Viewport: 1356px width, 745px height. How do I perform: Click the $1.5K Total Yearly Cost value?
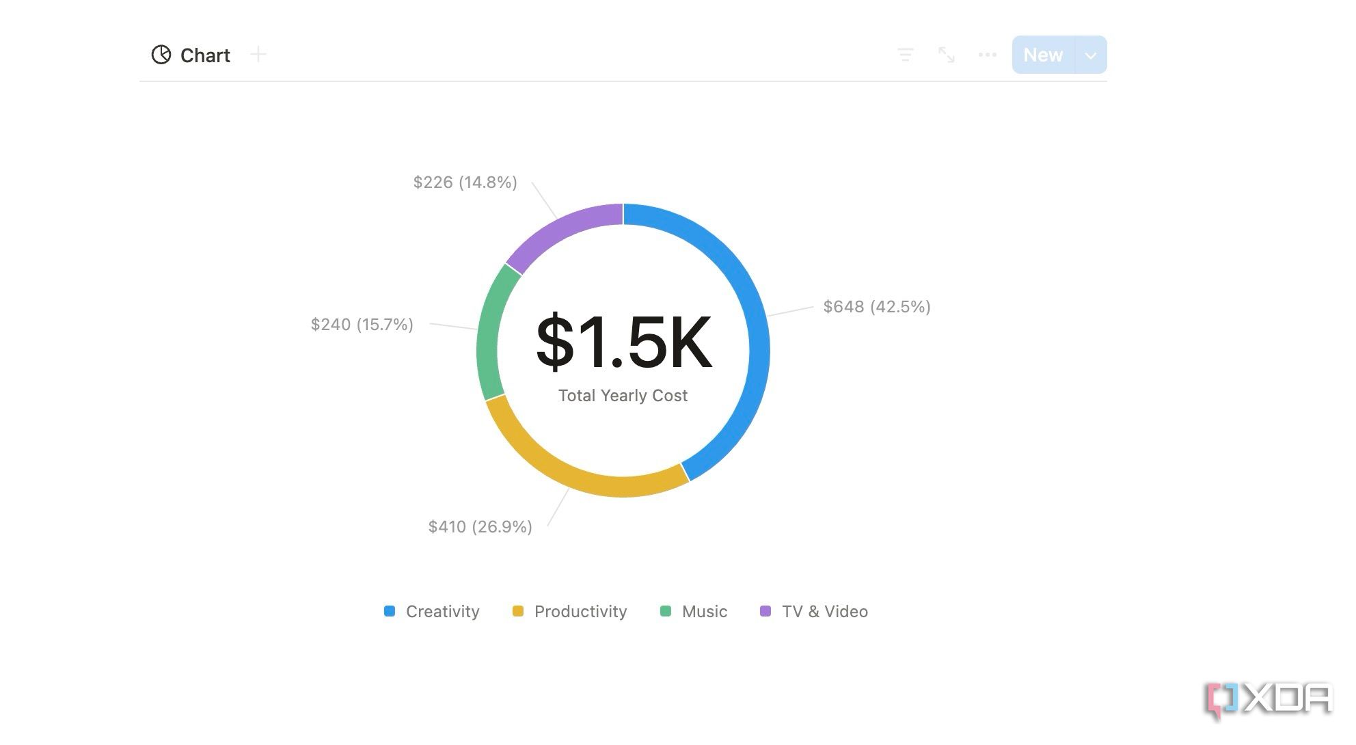coord(623,342)
